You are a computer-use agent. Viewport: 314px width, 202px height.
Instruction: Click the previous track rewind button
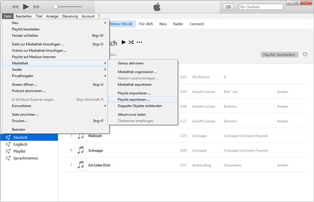pyautogui.click(x=15, y=7)
